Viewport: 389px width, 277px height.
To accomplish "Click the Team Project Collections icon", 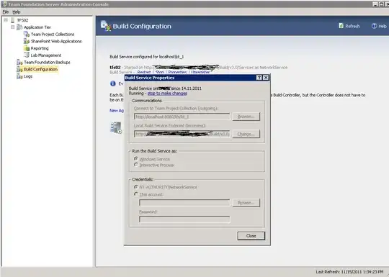I will [27, 34].
